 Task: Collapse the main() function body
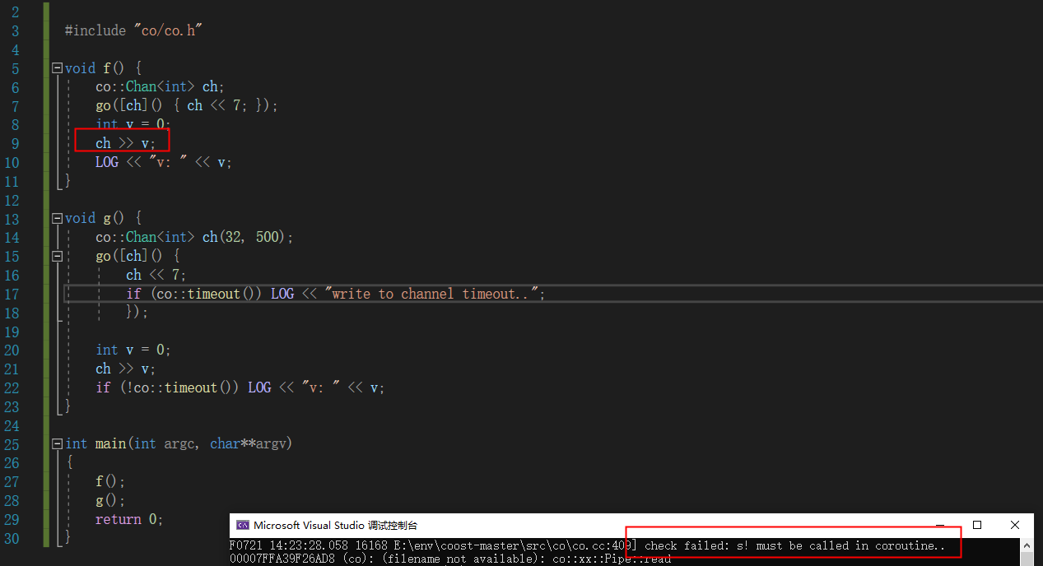pyautogui.click(x=56, y=443)
